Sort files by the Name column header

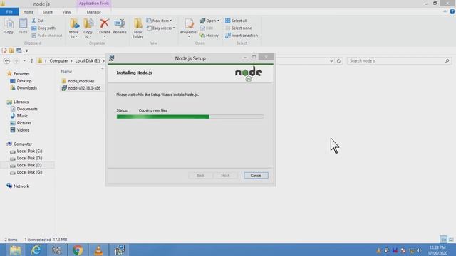[x=66, y=71]
